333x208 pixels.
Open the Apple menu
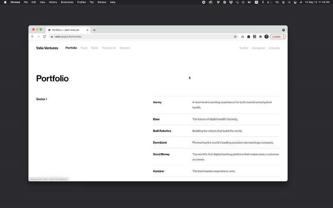pyautogui.click(x=5, y=2)
